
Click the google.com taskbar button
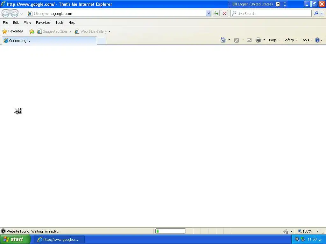[59, 240]
